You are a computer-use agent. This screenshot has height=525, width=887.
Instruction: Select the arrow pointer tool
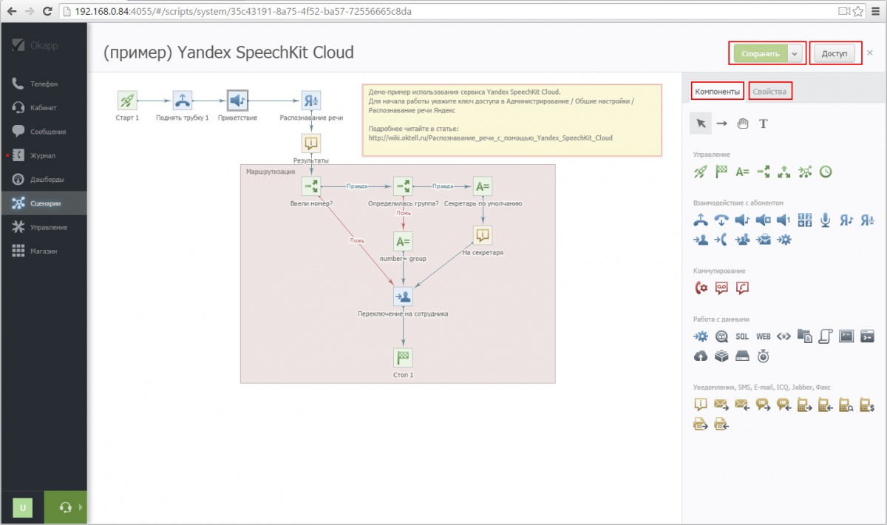[701, 123]
